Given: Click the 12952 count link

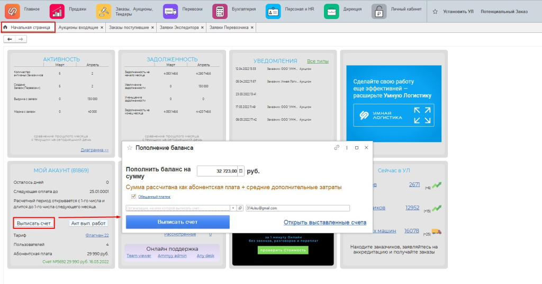Looking at the screenshot, I should 412,208.
